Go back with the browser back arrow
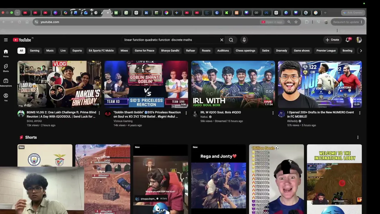Screen dimensions: 380x214 pyautogui.click(x=4, y=22)
